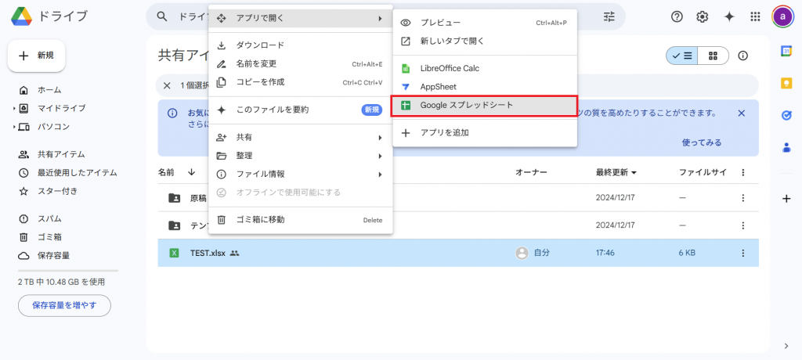Choose 名前を変更 in context menu
802x360 pixels.
tap(300, 64)
